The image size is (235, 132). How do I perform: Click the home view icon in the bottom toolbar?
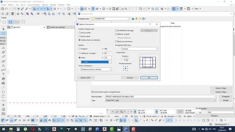pos(90,120)
